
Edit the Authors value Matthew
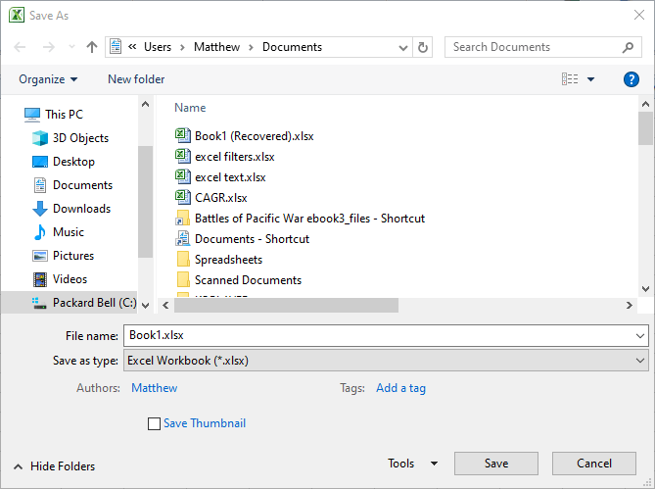tap(154, 388)
